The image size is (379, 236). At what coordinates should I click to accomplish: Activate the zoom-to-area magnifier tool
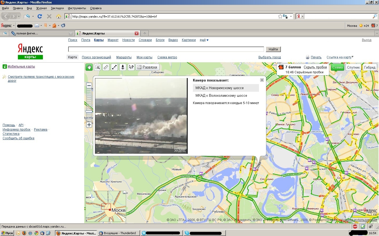click(98, 67)
